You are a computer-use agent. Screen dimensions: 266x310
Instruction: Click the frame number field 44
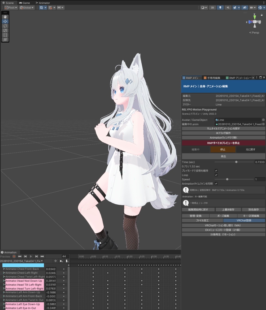tap(65, 256)
